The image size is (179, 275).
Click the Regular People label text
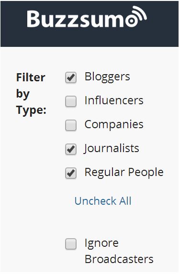tap(124, 173)
